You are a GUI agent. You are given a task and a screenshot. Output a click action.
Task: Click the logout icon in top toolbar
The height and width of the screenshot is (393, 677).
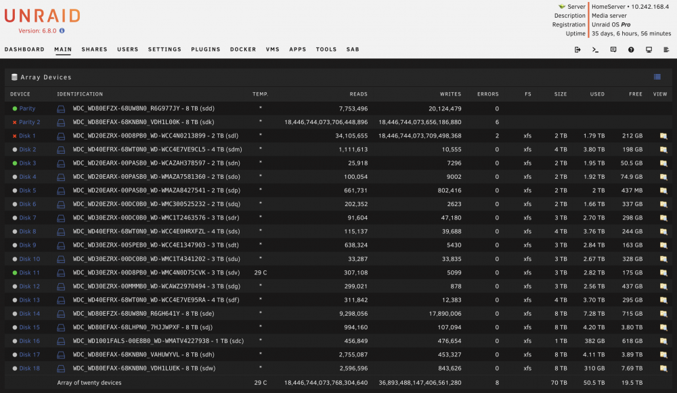[x=577, y=49]
